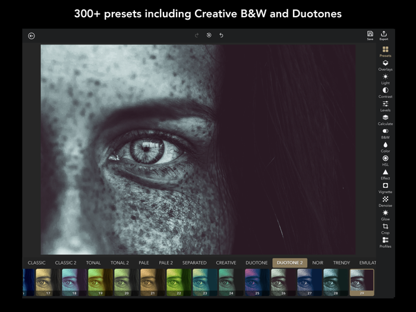Select the Contrast tool
Image resolution: width=416 pixels, height=312 pixels.
(385, 93)
